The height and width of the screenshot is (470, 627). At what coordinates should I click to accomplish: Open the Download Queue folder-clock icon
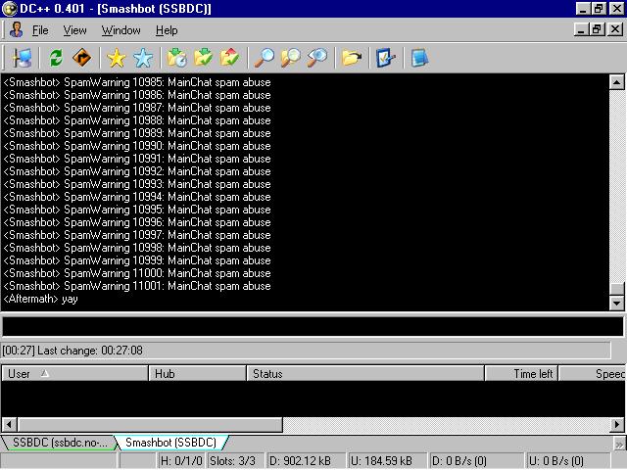[x=177, y=58]
